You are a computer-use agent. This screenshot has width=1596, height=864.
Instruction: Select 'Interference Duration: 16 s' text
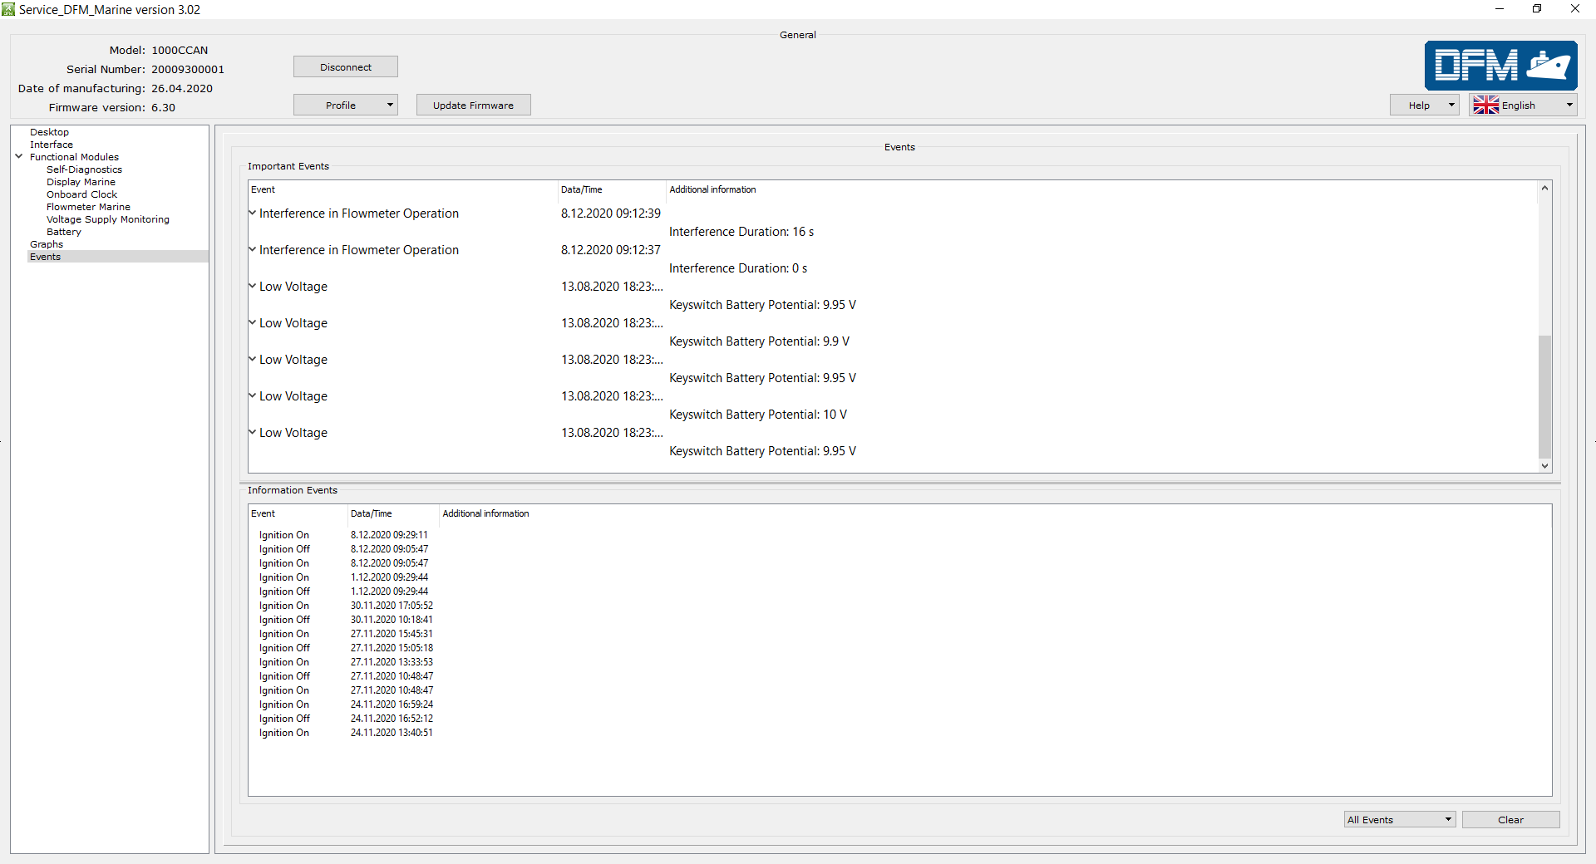(x=741, y=232)
